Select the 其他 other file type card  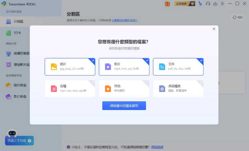pos(124,89)
